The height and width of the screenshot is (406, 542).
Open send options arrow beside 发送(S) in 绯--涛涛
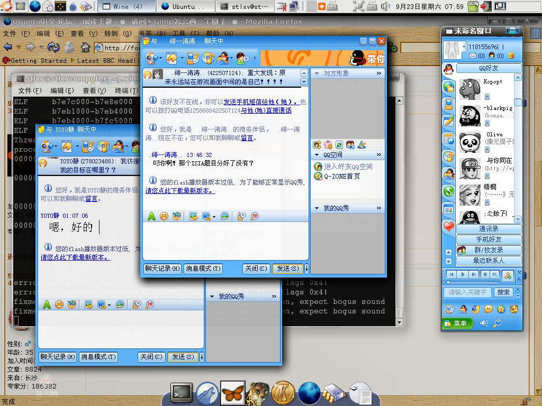click(306, 268)
